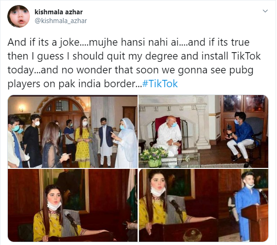Screen dimensions: 277x245
Task: Click the wooden podium with the man in blue
Action: [255, 222]
